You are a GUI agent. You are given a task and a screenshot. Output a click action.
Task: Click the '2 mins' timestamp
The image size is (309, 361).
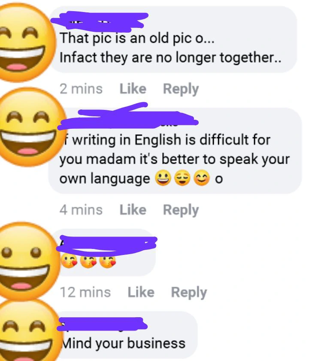tap(81, 89)
